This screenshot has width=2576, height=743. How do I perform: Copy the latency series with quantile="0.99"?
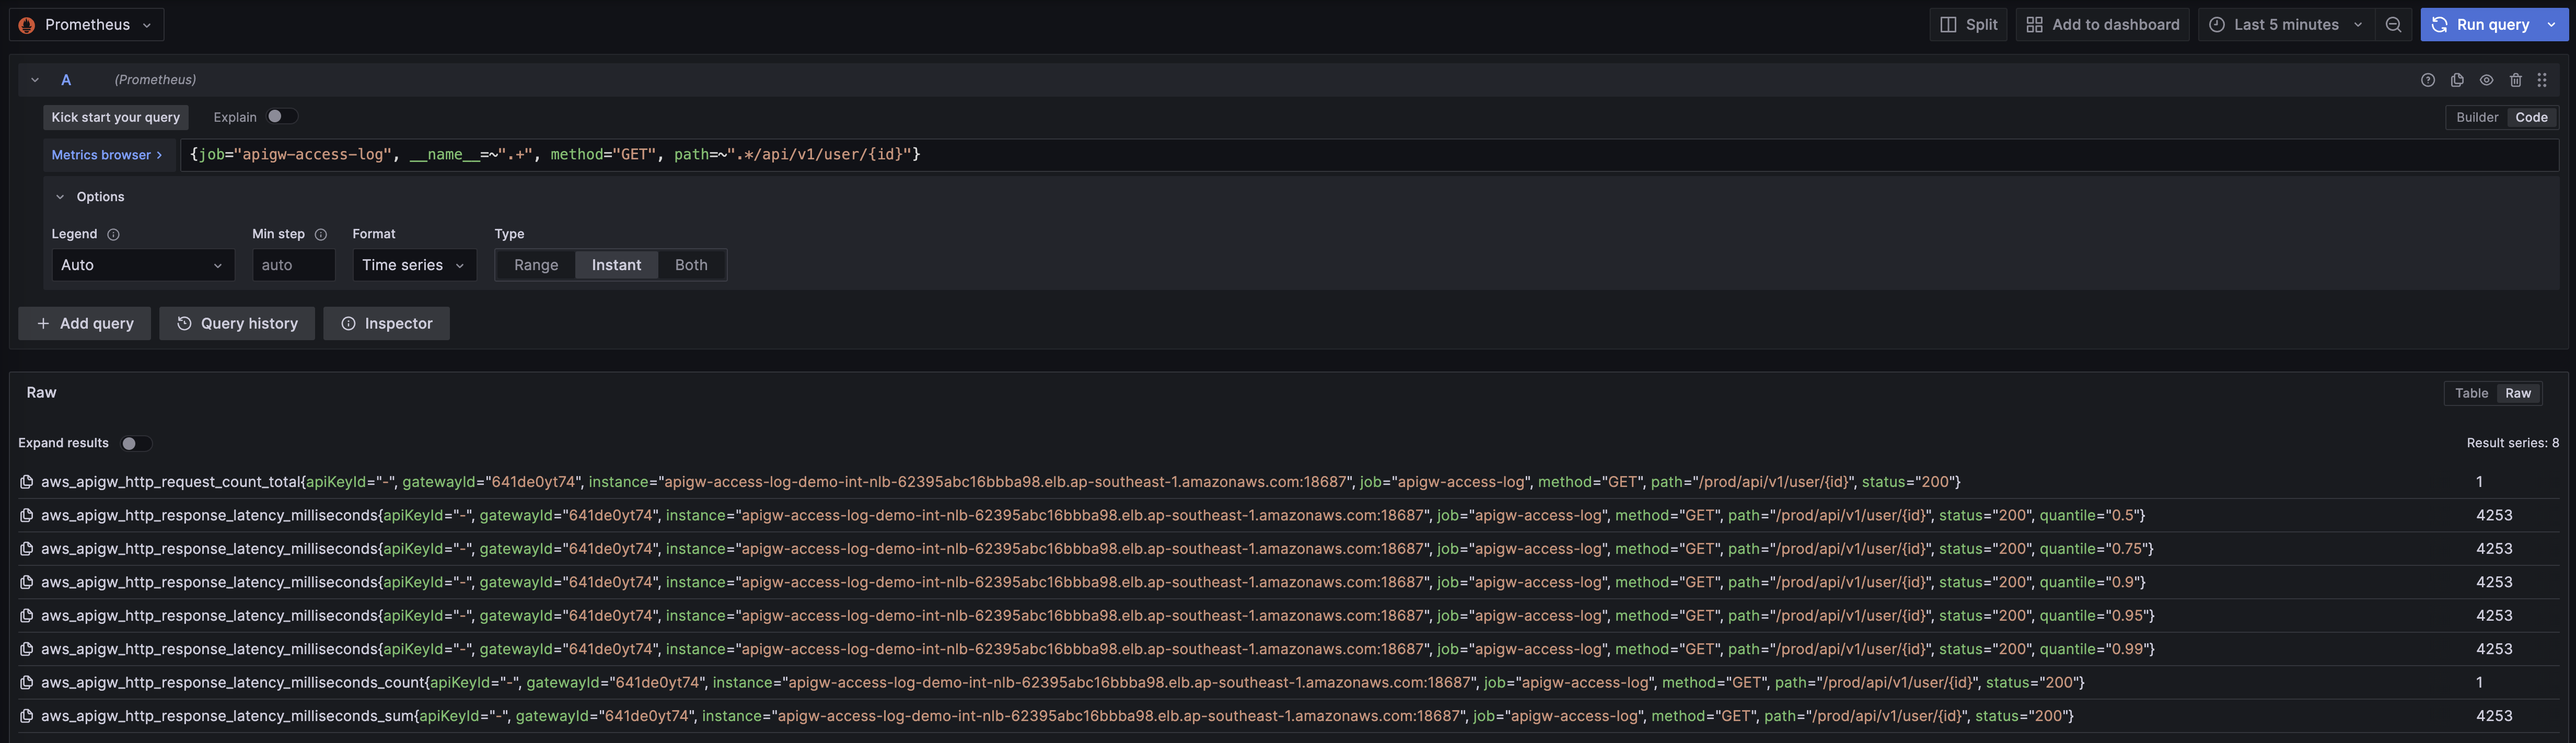click(27, 649)
